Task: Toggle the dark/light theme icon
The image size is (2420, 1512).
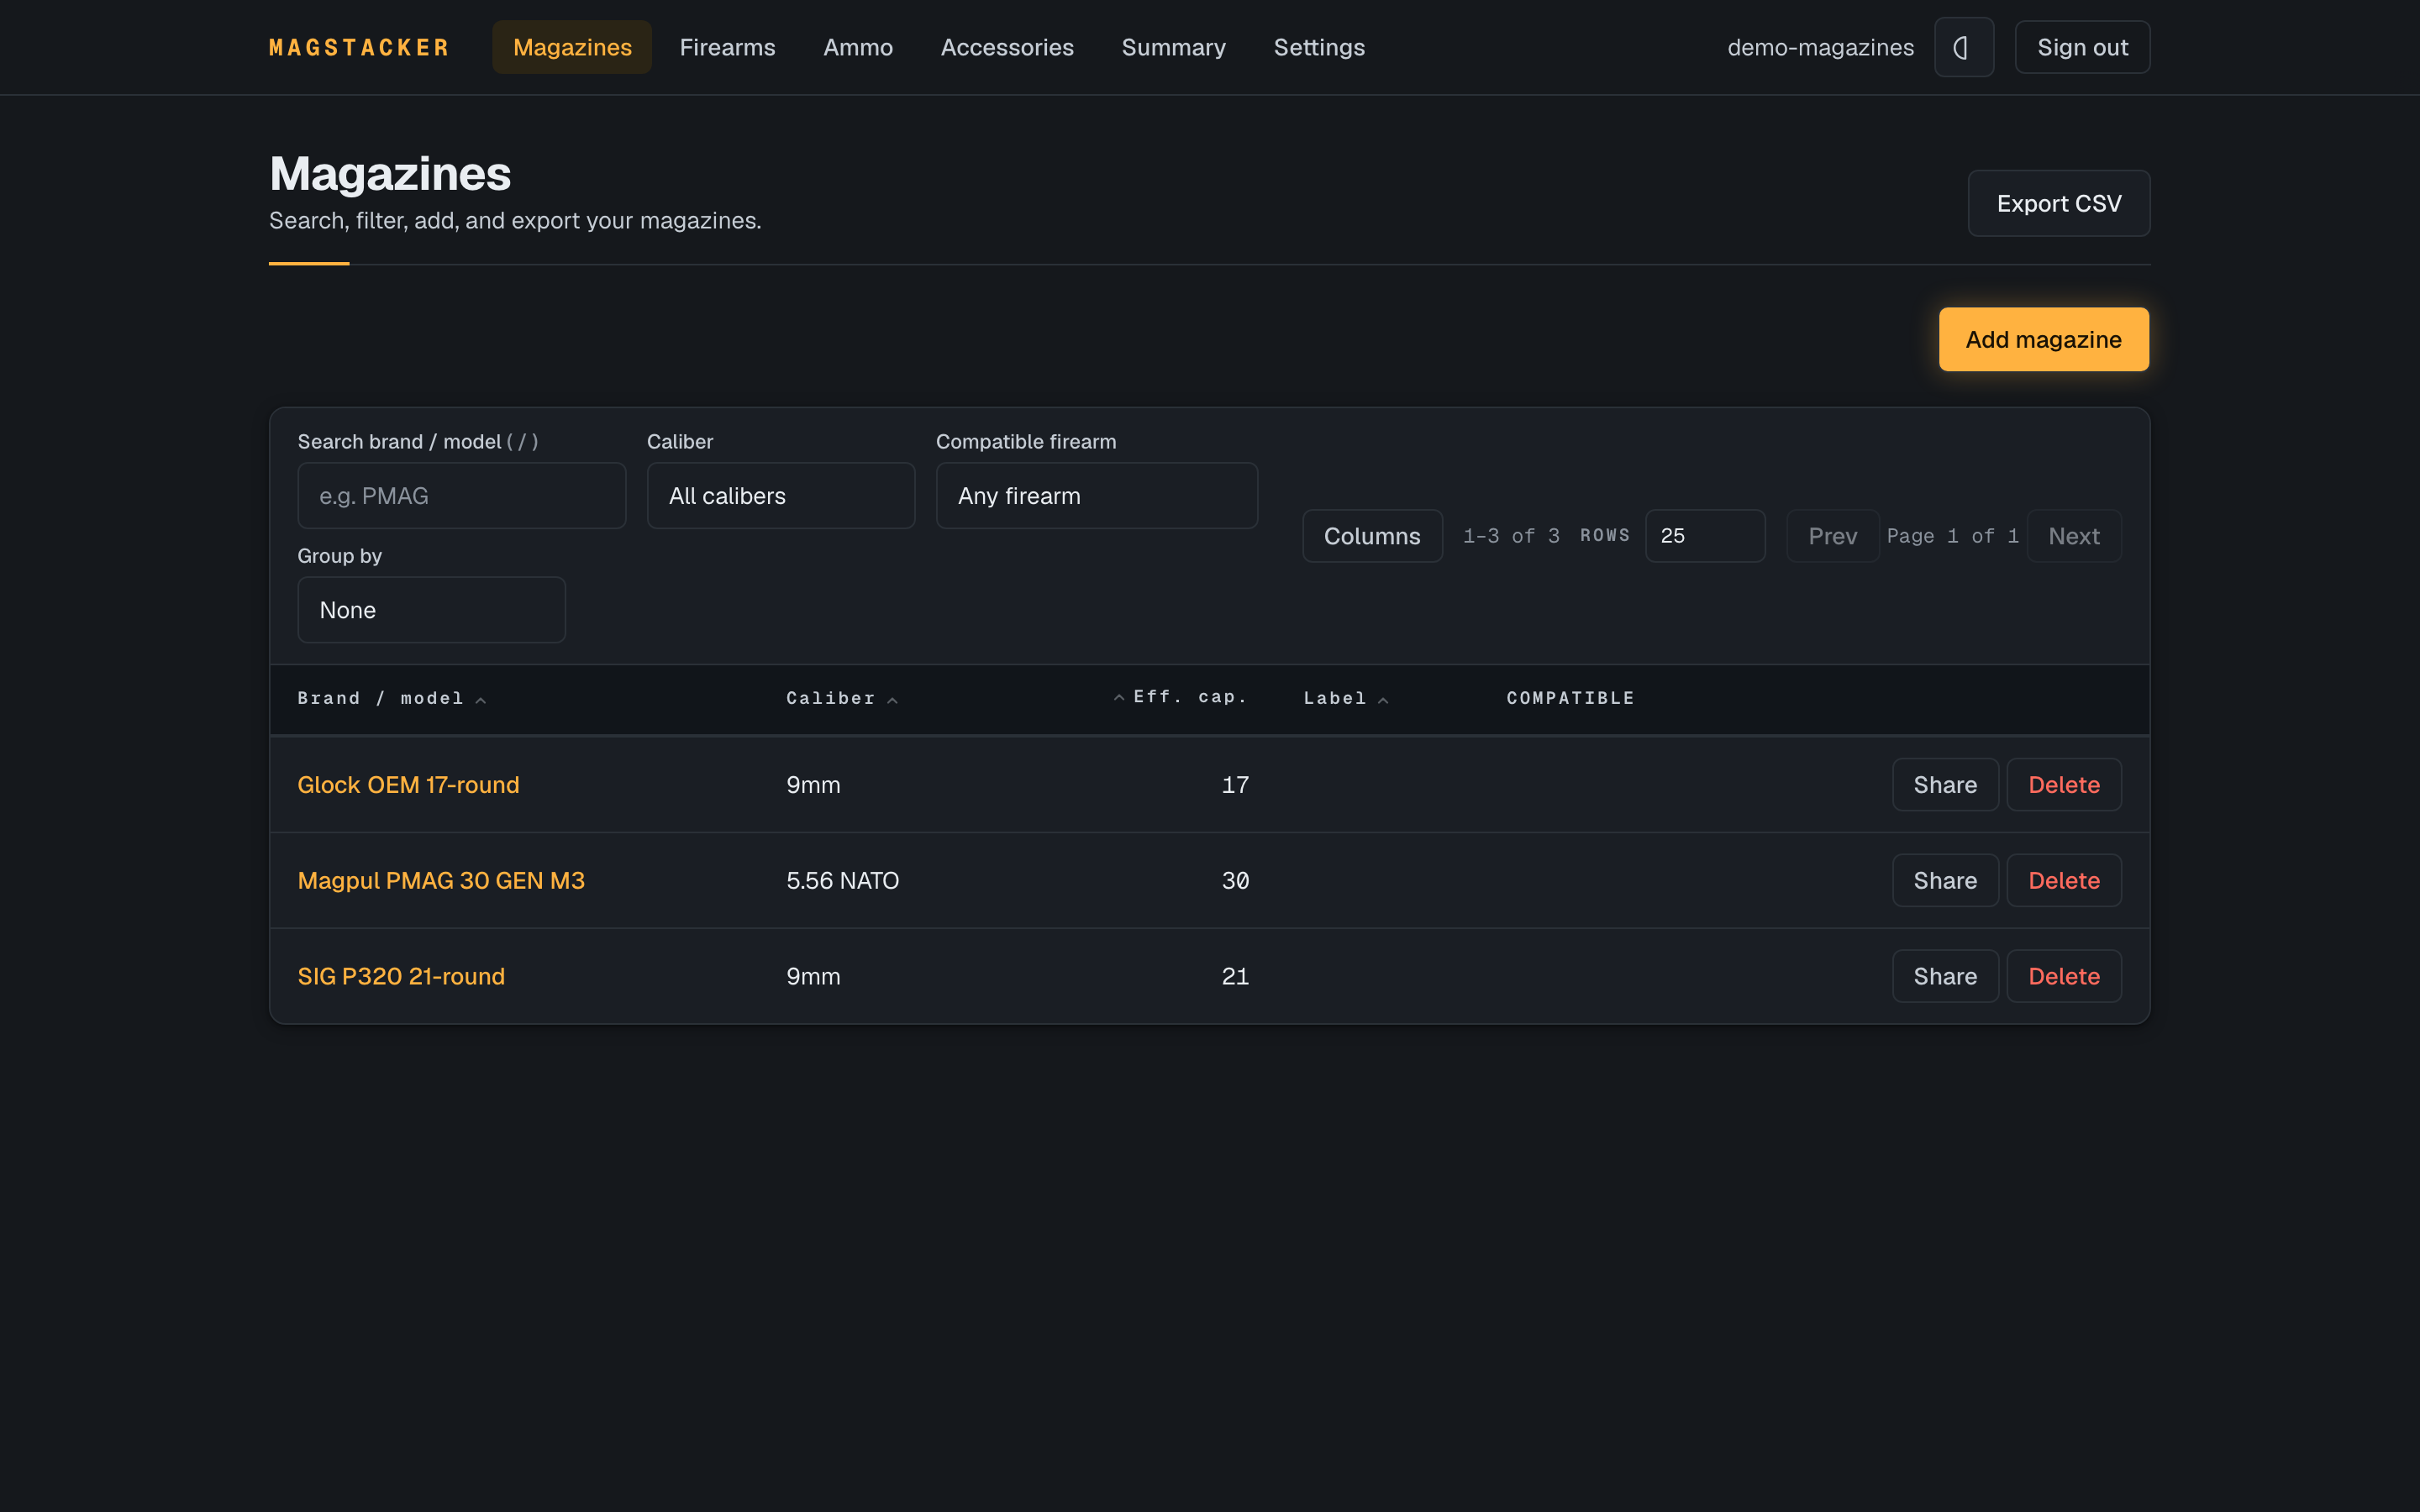Action: 1963,47
